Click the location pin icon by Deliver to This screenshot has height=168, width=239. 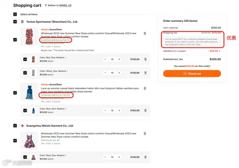[46, 5]
